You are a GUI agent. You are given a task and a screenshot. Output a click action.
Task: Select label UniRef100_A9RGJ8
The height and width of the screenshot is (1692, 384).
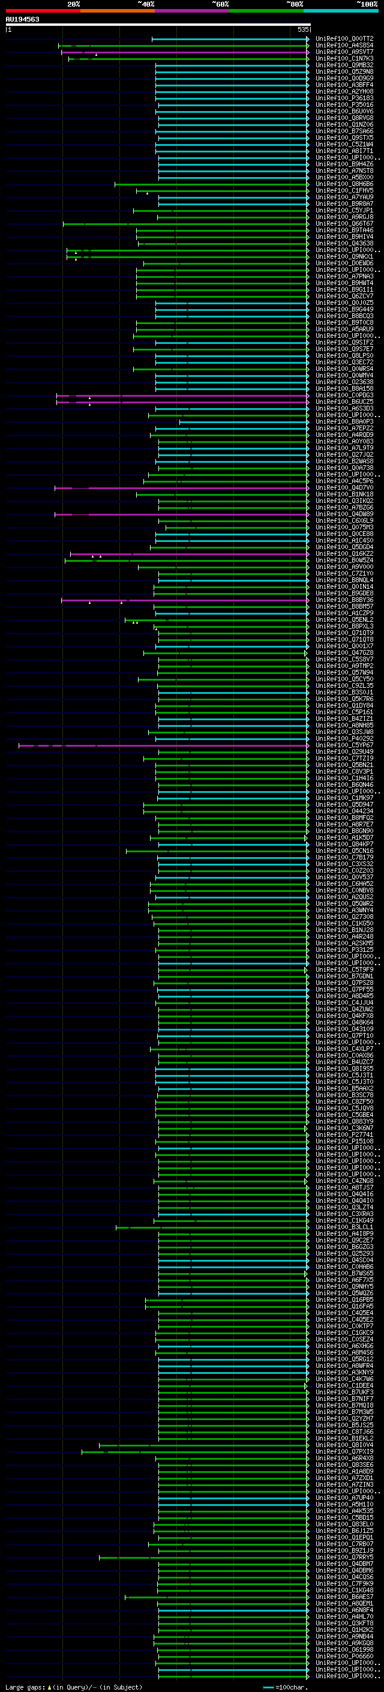pyautogui.click(x=344, y=217)
